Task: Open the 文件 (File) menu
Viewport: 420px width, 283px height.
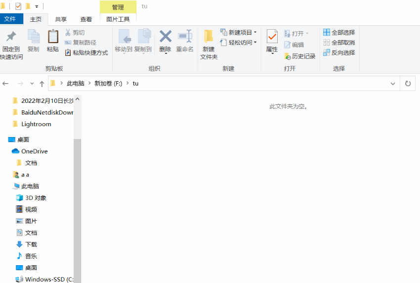Action: [10, 19]
